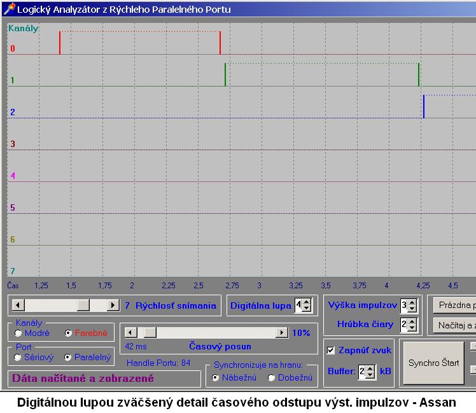The image size is (476, 413).
Task: Toggle the Zapnúť zvuk checkbox
Action: click(331, 350)
